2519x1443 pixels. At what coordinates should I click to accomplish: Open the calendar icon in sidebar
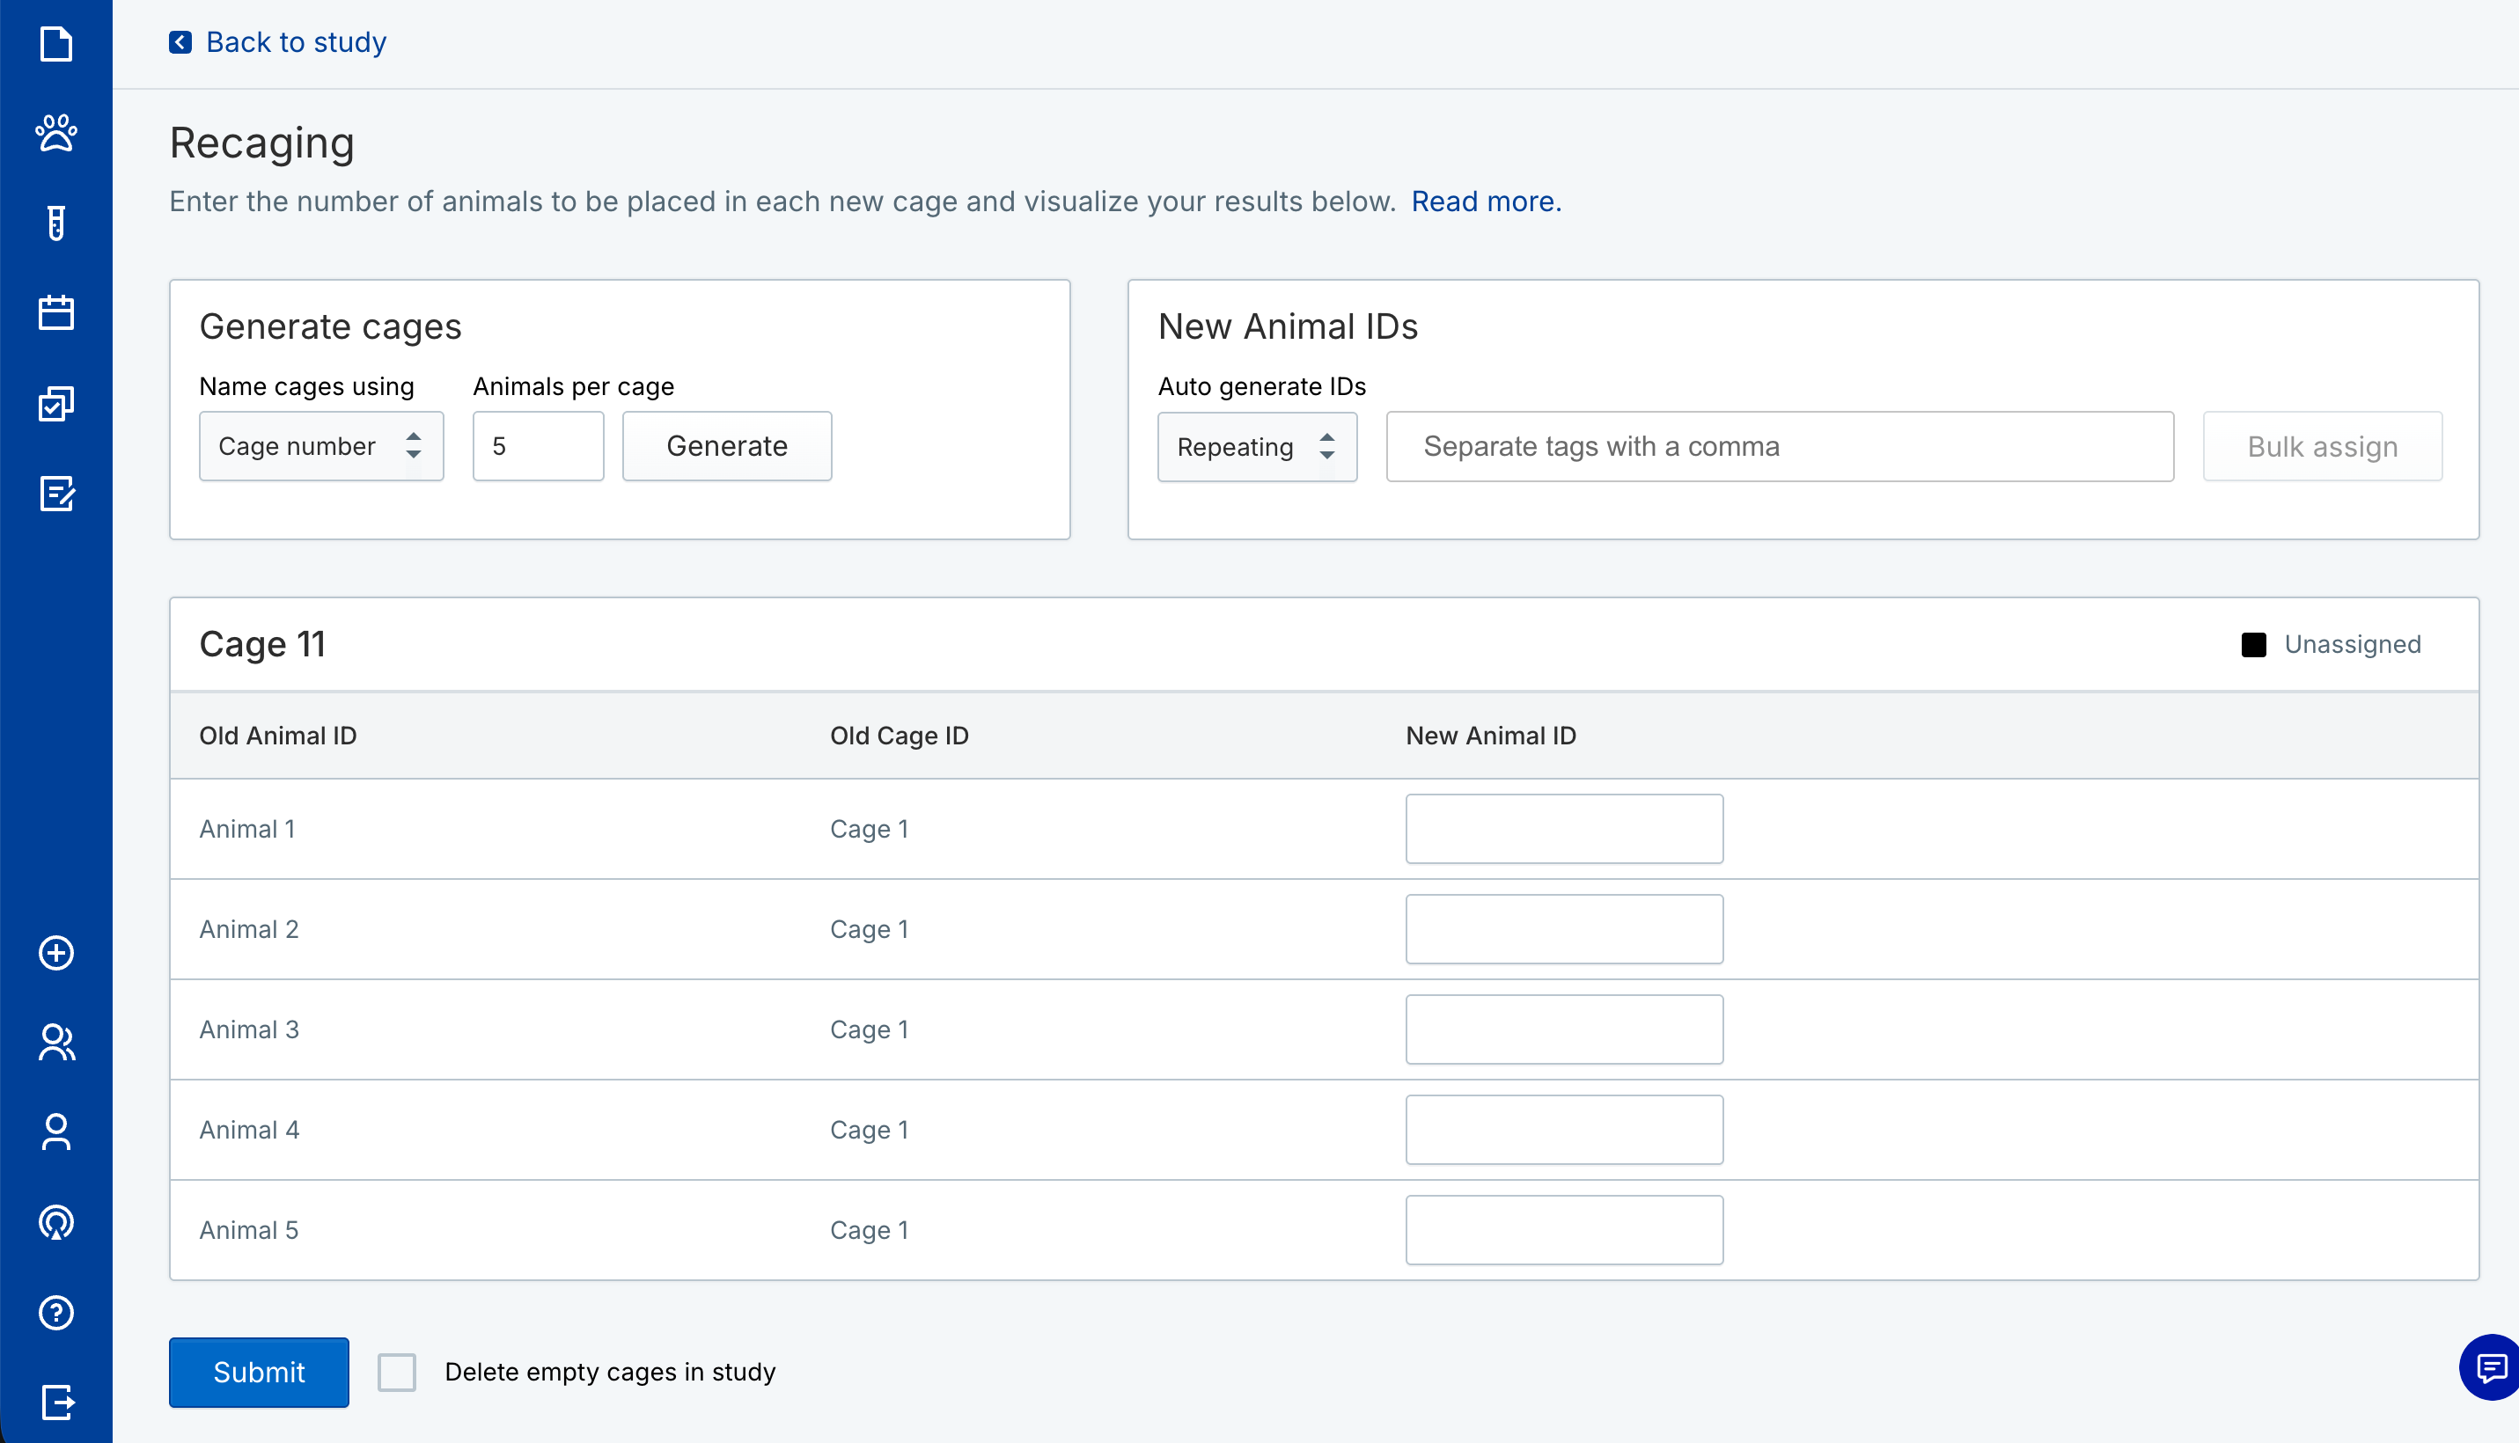pos(55,313)
